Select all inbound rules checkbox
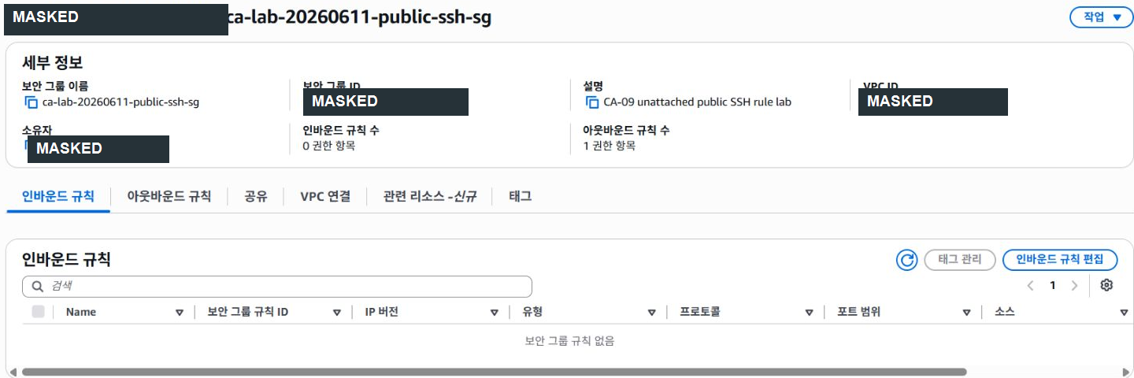The image size is (1134, 378). click(x=38, y=312)
